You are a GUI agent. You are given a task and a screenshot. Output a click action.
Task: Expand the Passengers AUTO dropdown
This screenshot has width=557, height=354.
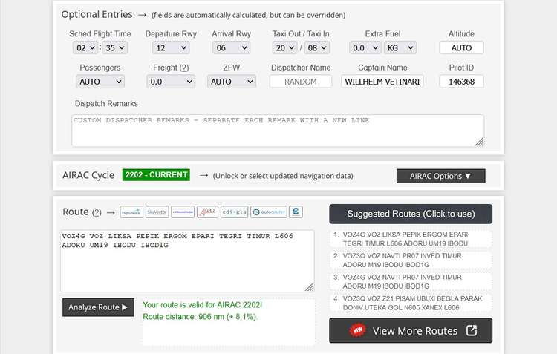(x=100, y=82)
